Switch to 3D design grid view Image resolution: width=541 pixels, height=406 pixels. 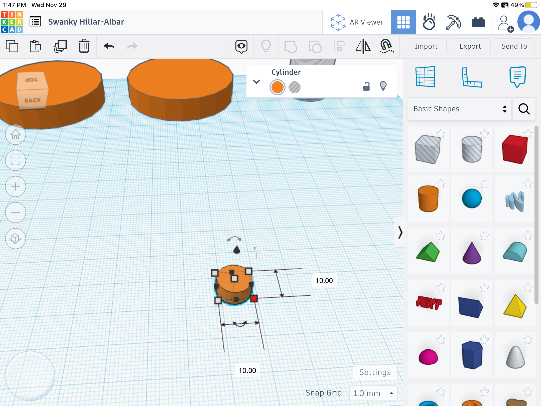click(403, 22)
